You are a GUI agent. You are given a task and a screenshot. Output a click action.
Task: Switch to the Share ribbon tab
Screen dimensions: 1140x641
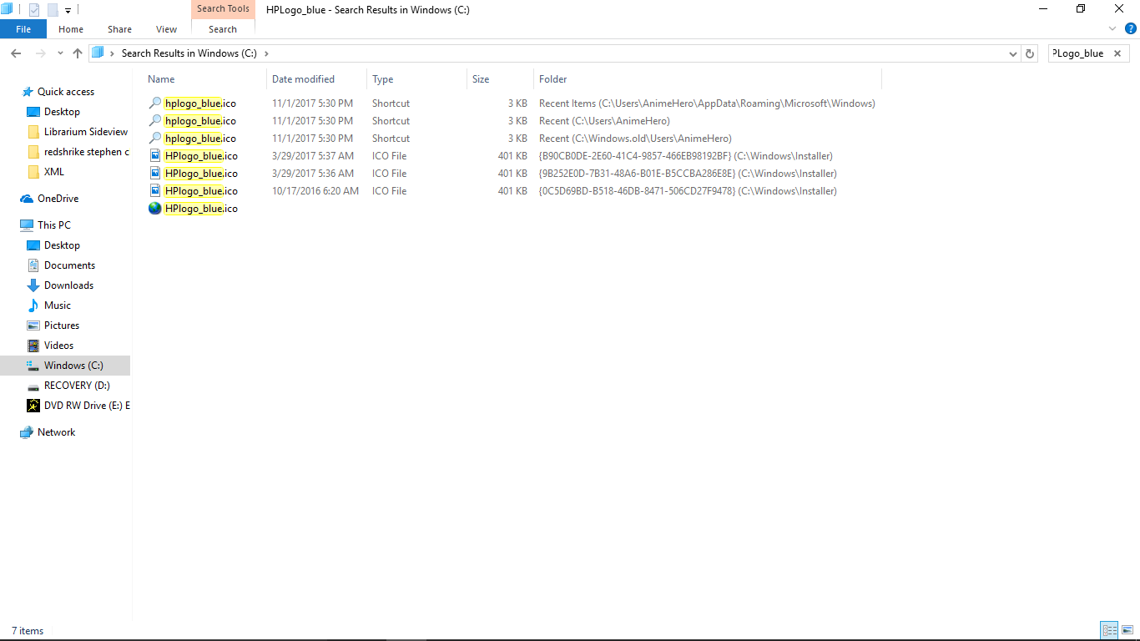click(x=119, y=29)
